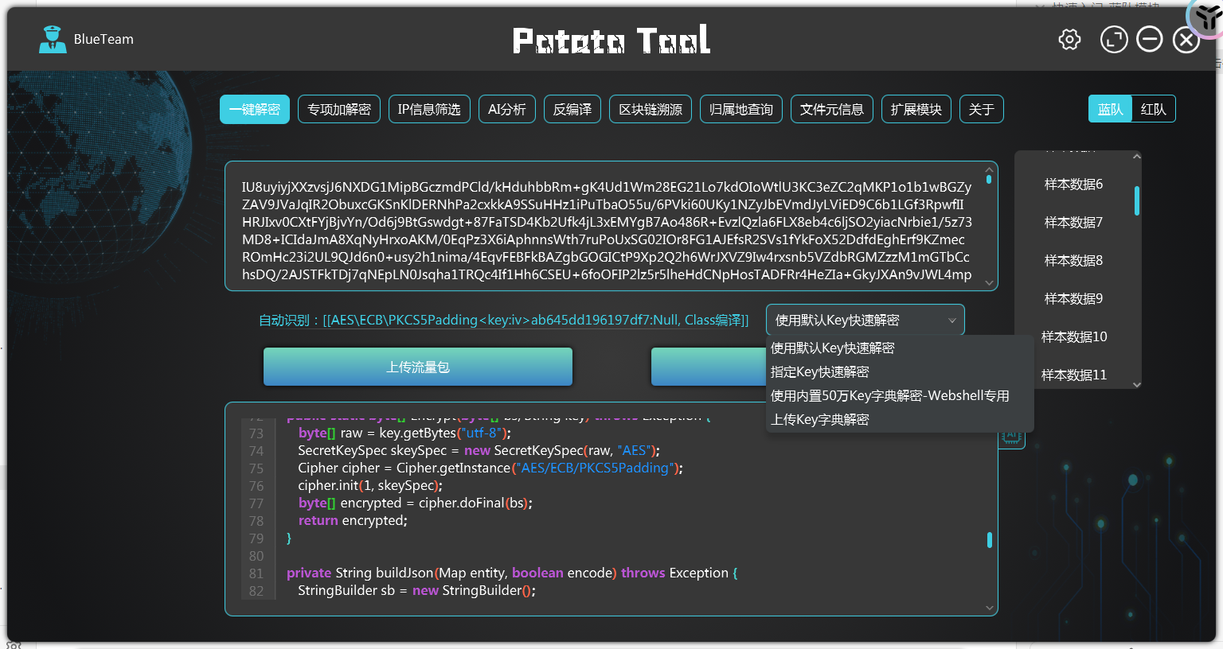Collapse the decryption mode combo box
This screenshot has width=1223, height=649.
pyautogui.click(x=865, y=320)
